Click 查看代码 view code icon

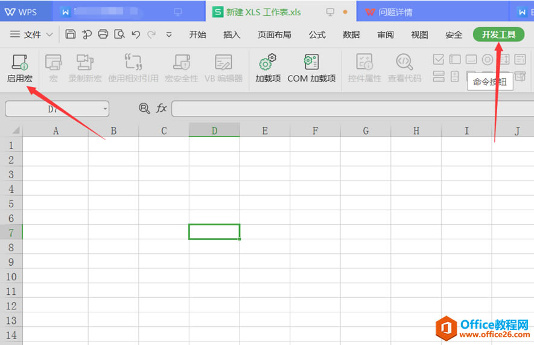[x=404, y=68]
